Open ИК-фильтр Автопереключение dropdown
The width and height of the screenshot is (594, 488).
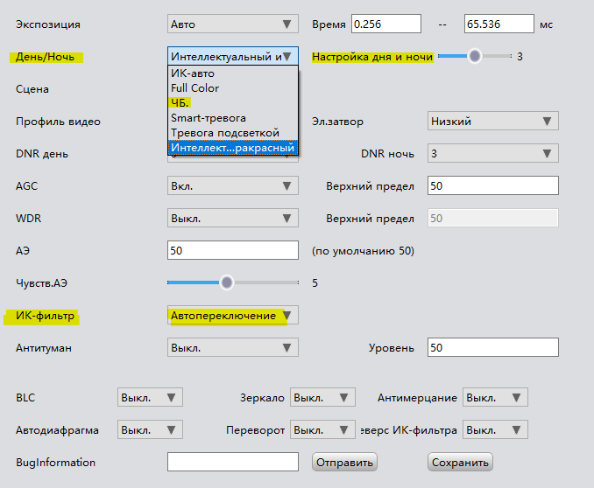pos(232,315)
